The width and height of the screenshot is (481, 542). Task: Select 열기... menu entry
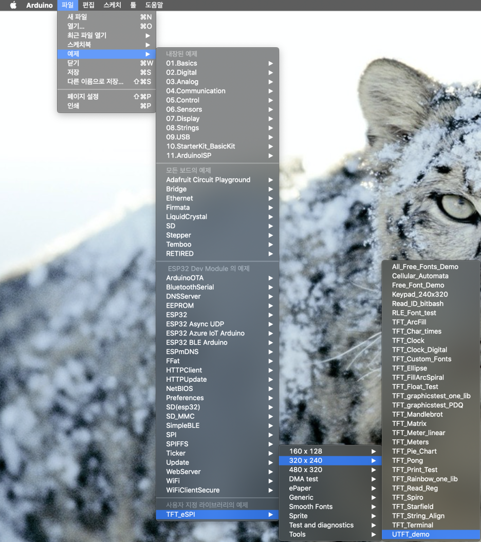(106, 26)
